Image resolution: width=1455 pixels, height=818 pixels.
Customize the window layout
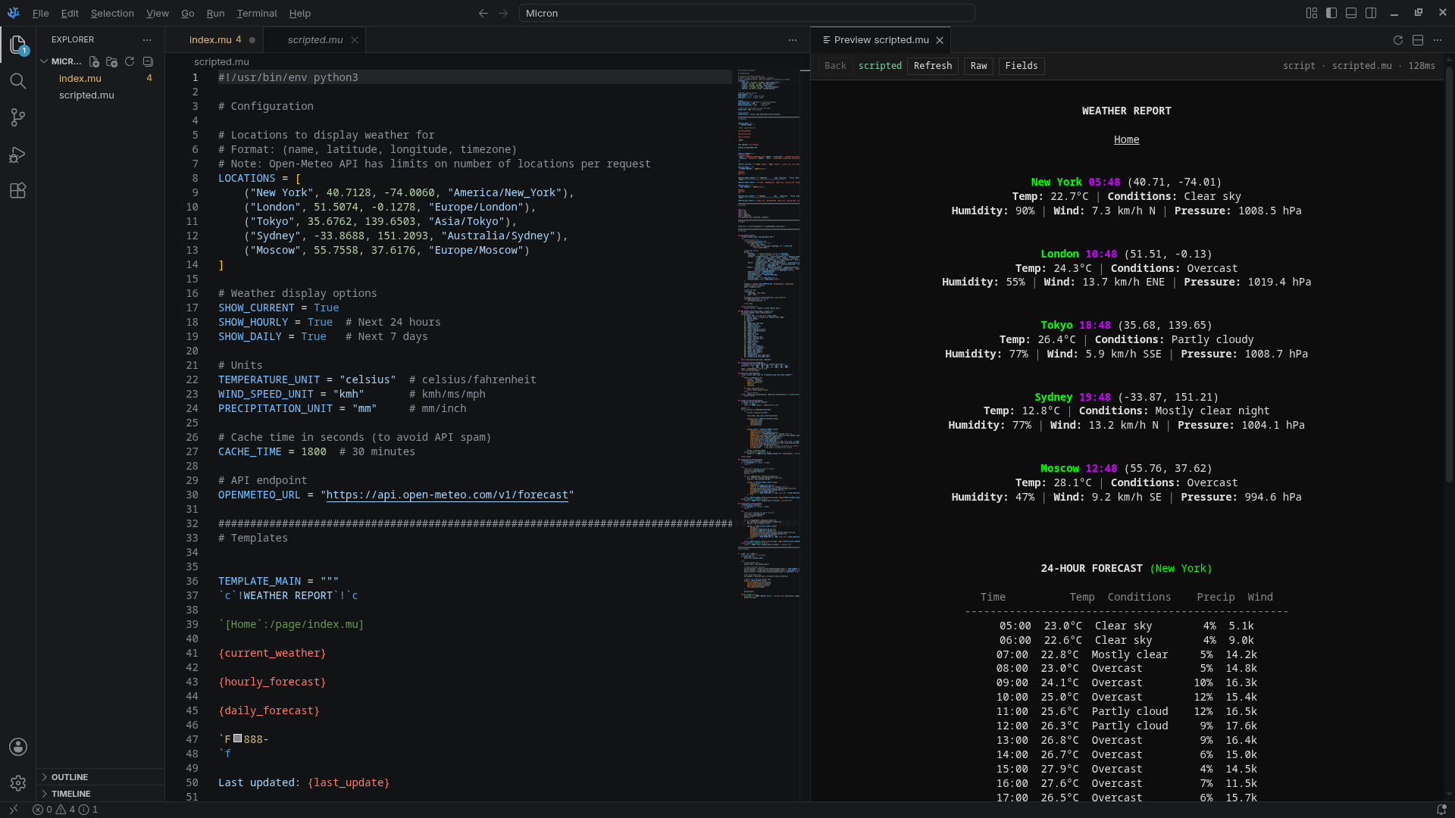tap(1312, 13)
